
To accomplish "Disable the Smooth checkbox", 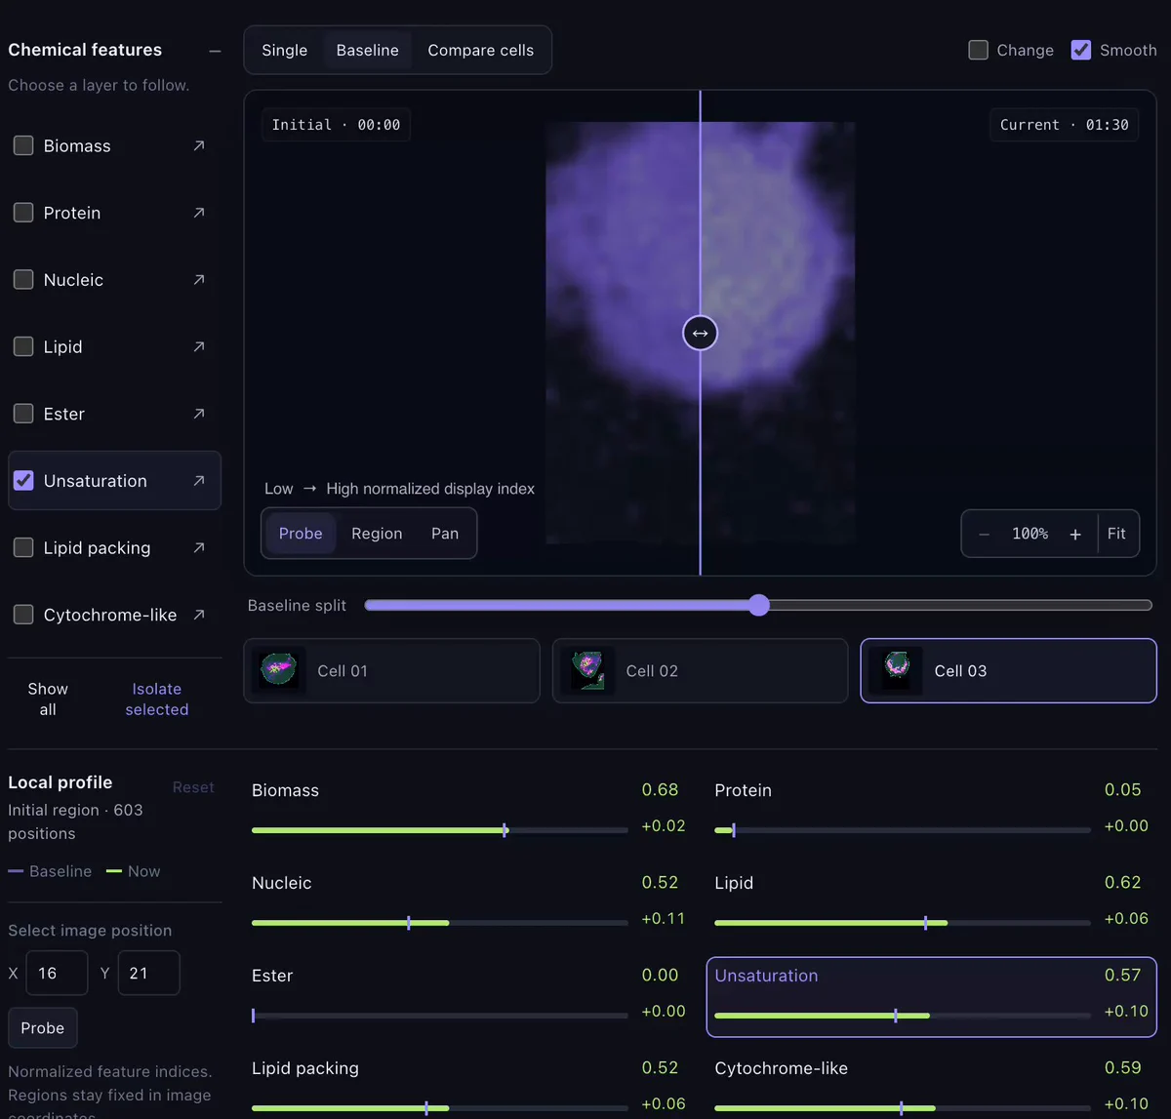I will coord(1081,50).
